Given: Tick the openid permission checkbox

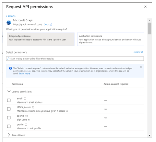Looking at the screenshot, I should tap(9, 118).
